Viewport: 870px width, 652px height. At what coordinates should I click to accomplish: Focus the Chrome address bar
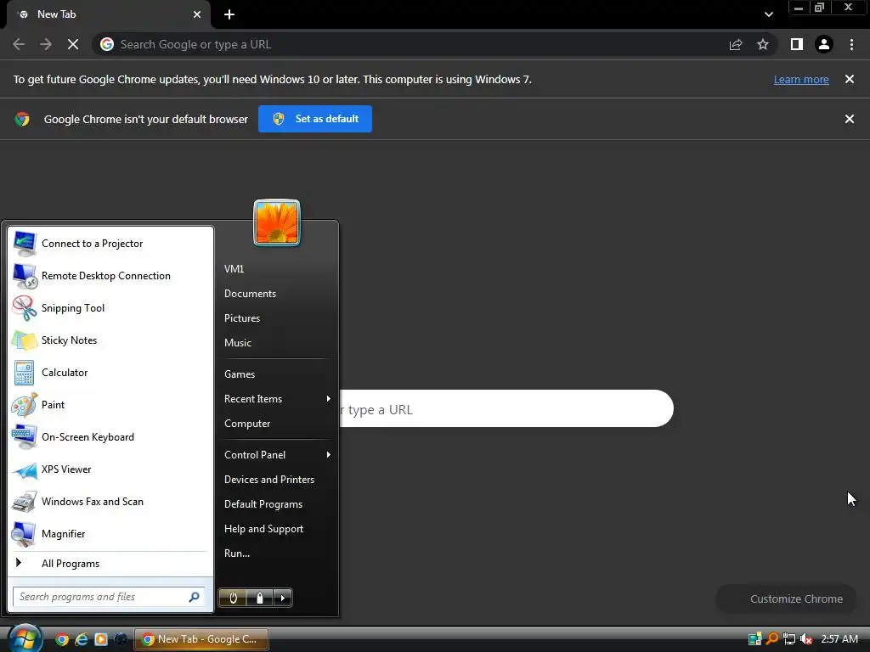pos(410,44)
